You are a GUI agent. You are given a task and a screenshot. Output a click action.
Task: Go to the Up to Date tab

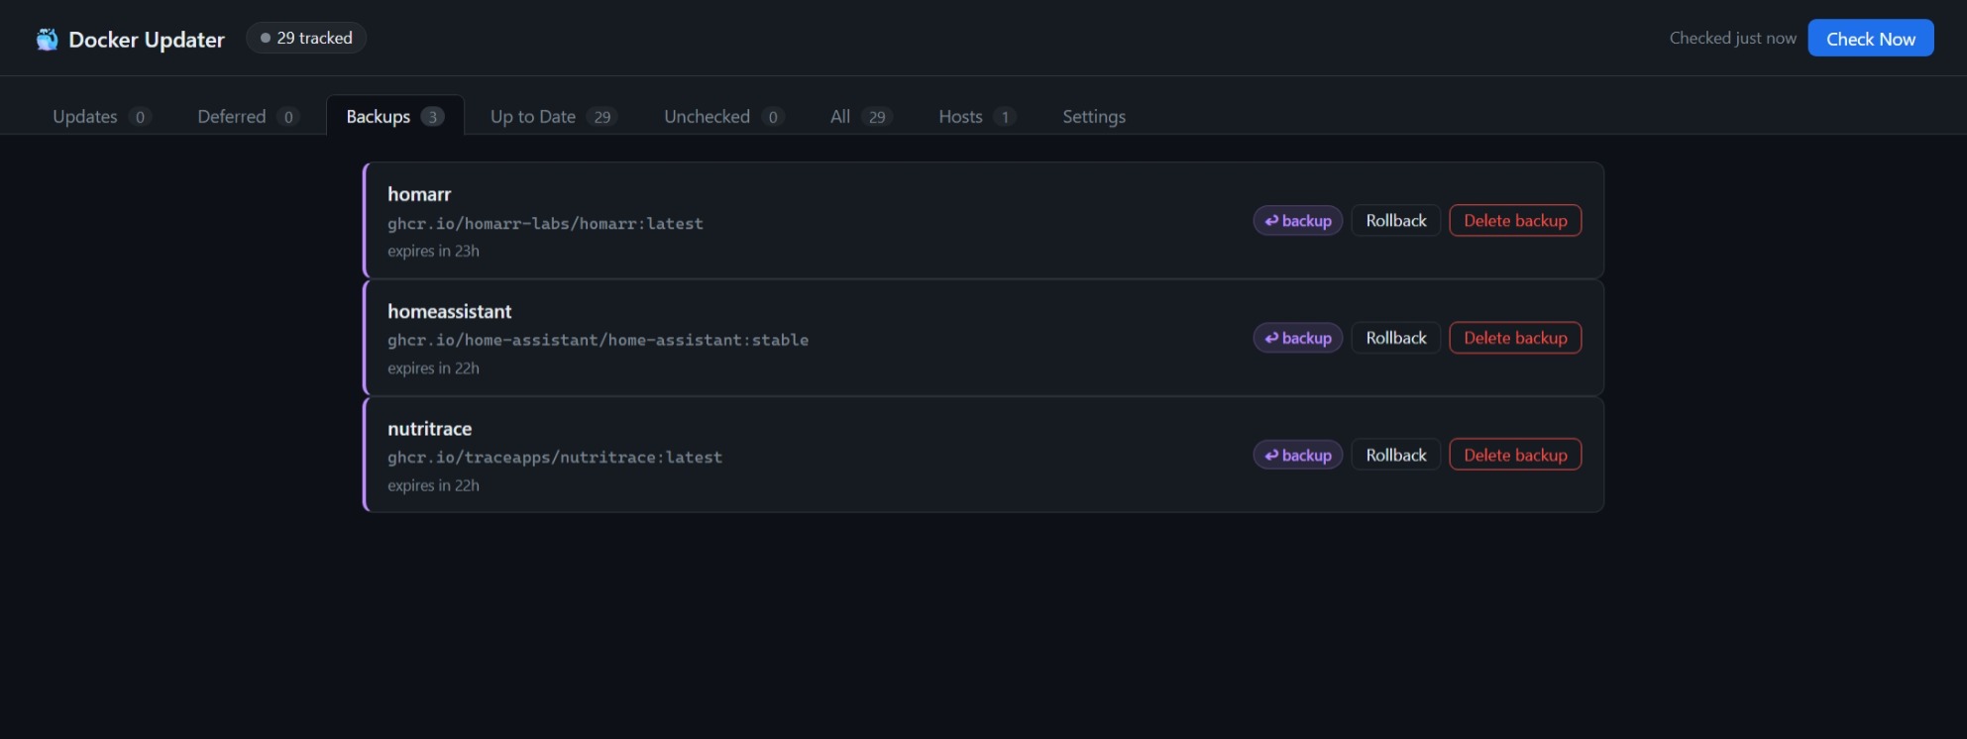pos(553,116)
